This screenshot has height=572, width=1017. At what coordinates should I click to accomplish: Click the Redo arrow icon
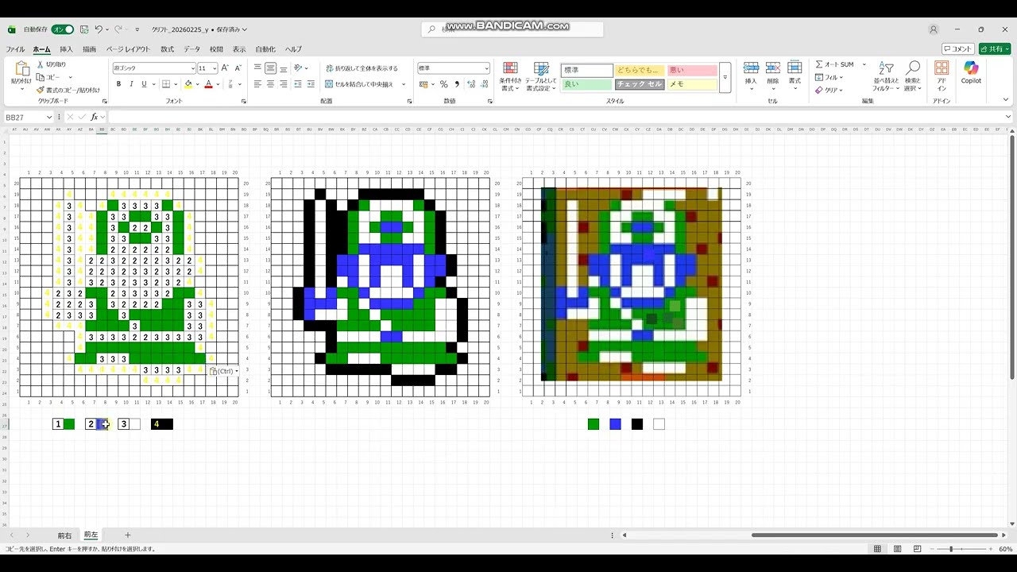click(119, 29)
